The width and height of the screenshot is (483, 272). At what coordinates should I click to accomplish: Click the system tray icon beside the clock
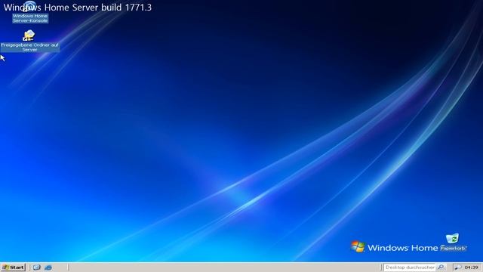[458, 267]
